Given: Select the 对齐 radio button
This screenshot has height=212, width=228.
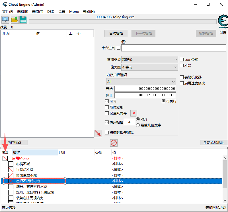Looking at the screenshot, I should click(138, 119).
